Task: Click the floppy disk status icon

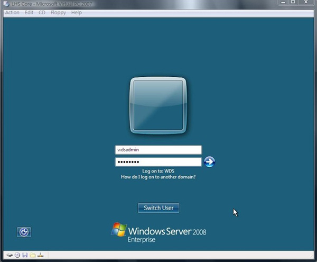Action: 25,255
